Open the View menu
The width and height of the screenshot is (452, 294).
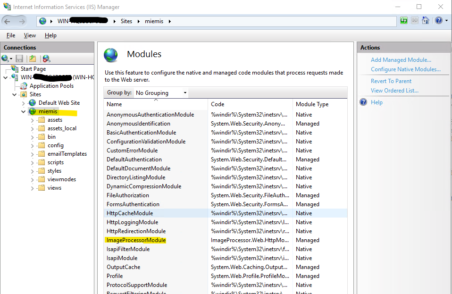coord(30,35)
